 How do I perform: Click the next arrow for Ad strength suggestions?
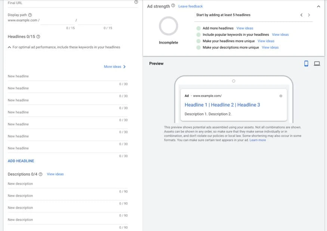pyautogui.click(x=309, y=15)
